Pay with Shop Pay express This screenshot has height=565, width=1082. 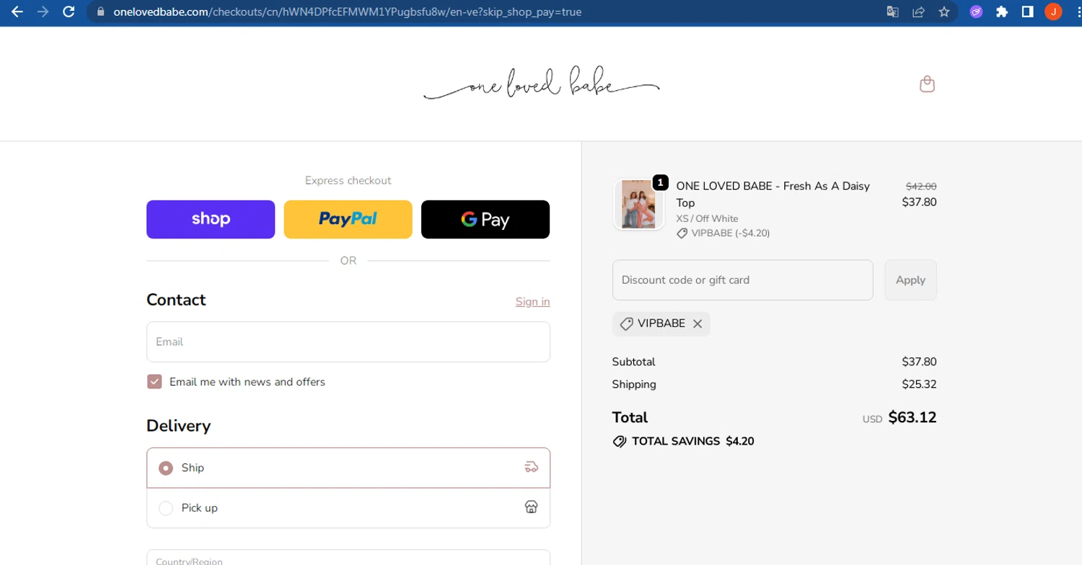tap(211, 219)
